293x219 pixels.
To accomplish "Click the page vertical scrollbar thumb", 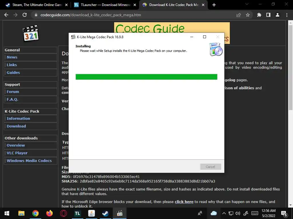I will pyautogui.click(x=291, y=67).
